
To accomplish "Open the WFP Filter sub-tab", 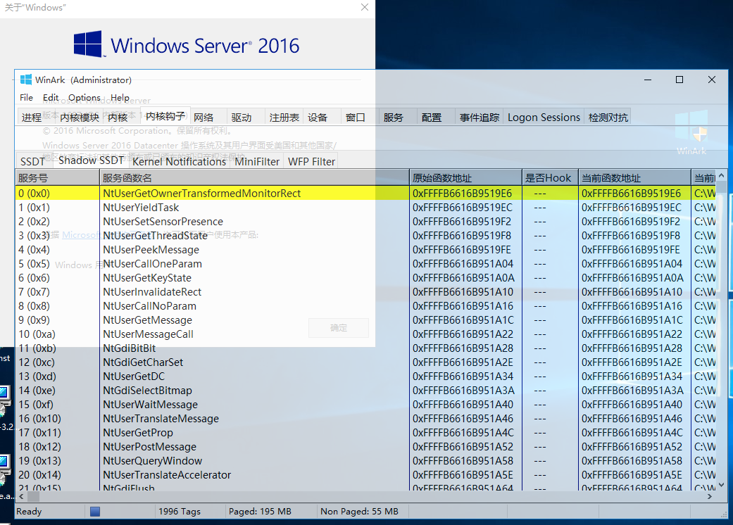I will (311, 162).
